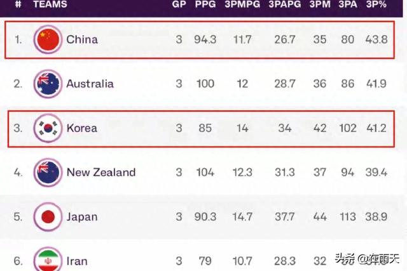Screen dimensions: 407x271
Task: Open the China team link
Action: click(82, 39)
